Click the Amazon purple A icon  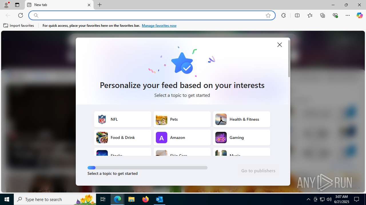click(x=162, y=138)
